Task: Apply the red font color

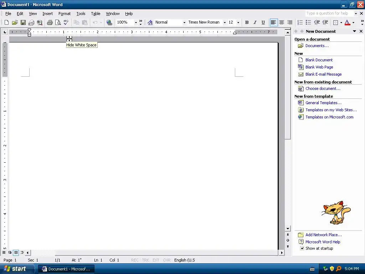Action: (x=347, y=22)
